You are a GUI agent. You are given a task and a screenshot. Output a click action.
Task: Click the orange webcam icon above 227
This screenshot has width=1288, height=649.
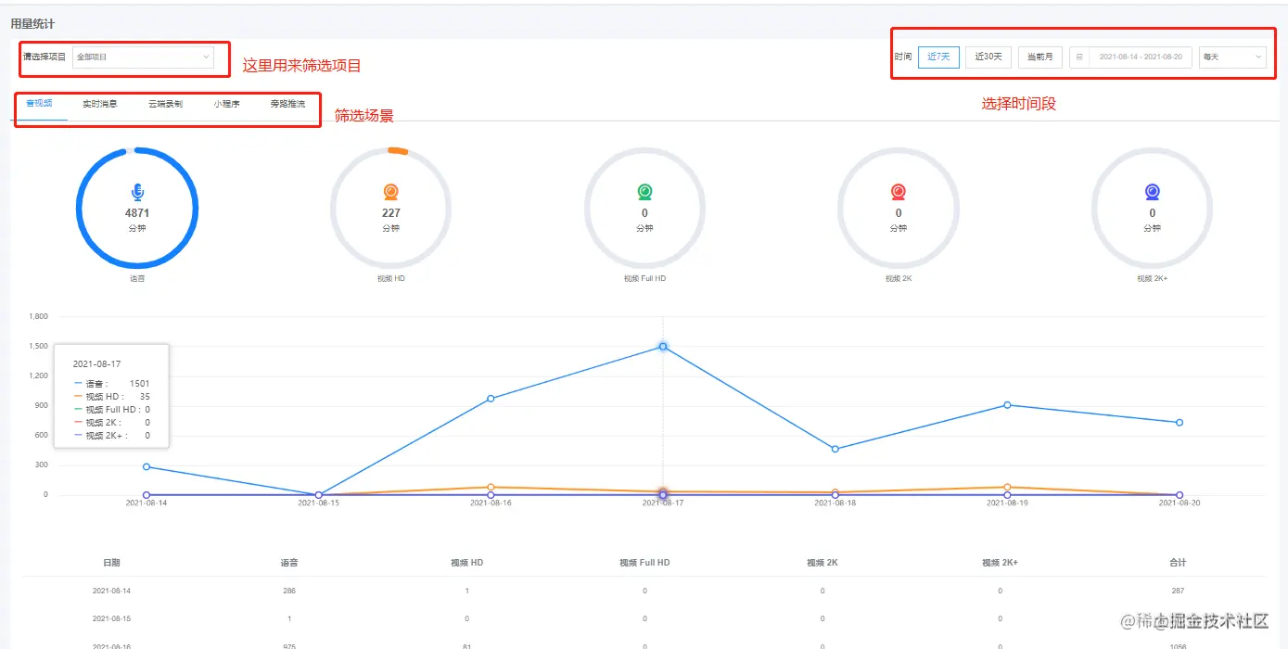tap(391, 192)
